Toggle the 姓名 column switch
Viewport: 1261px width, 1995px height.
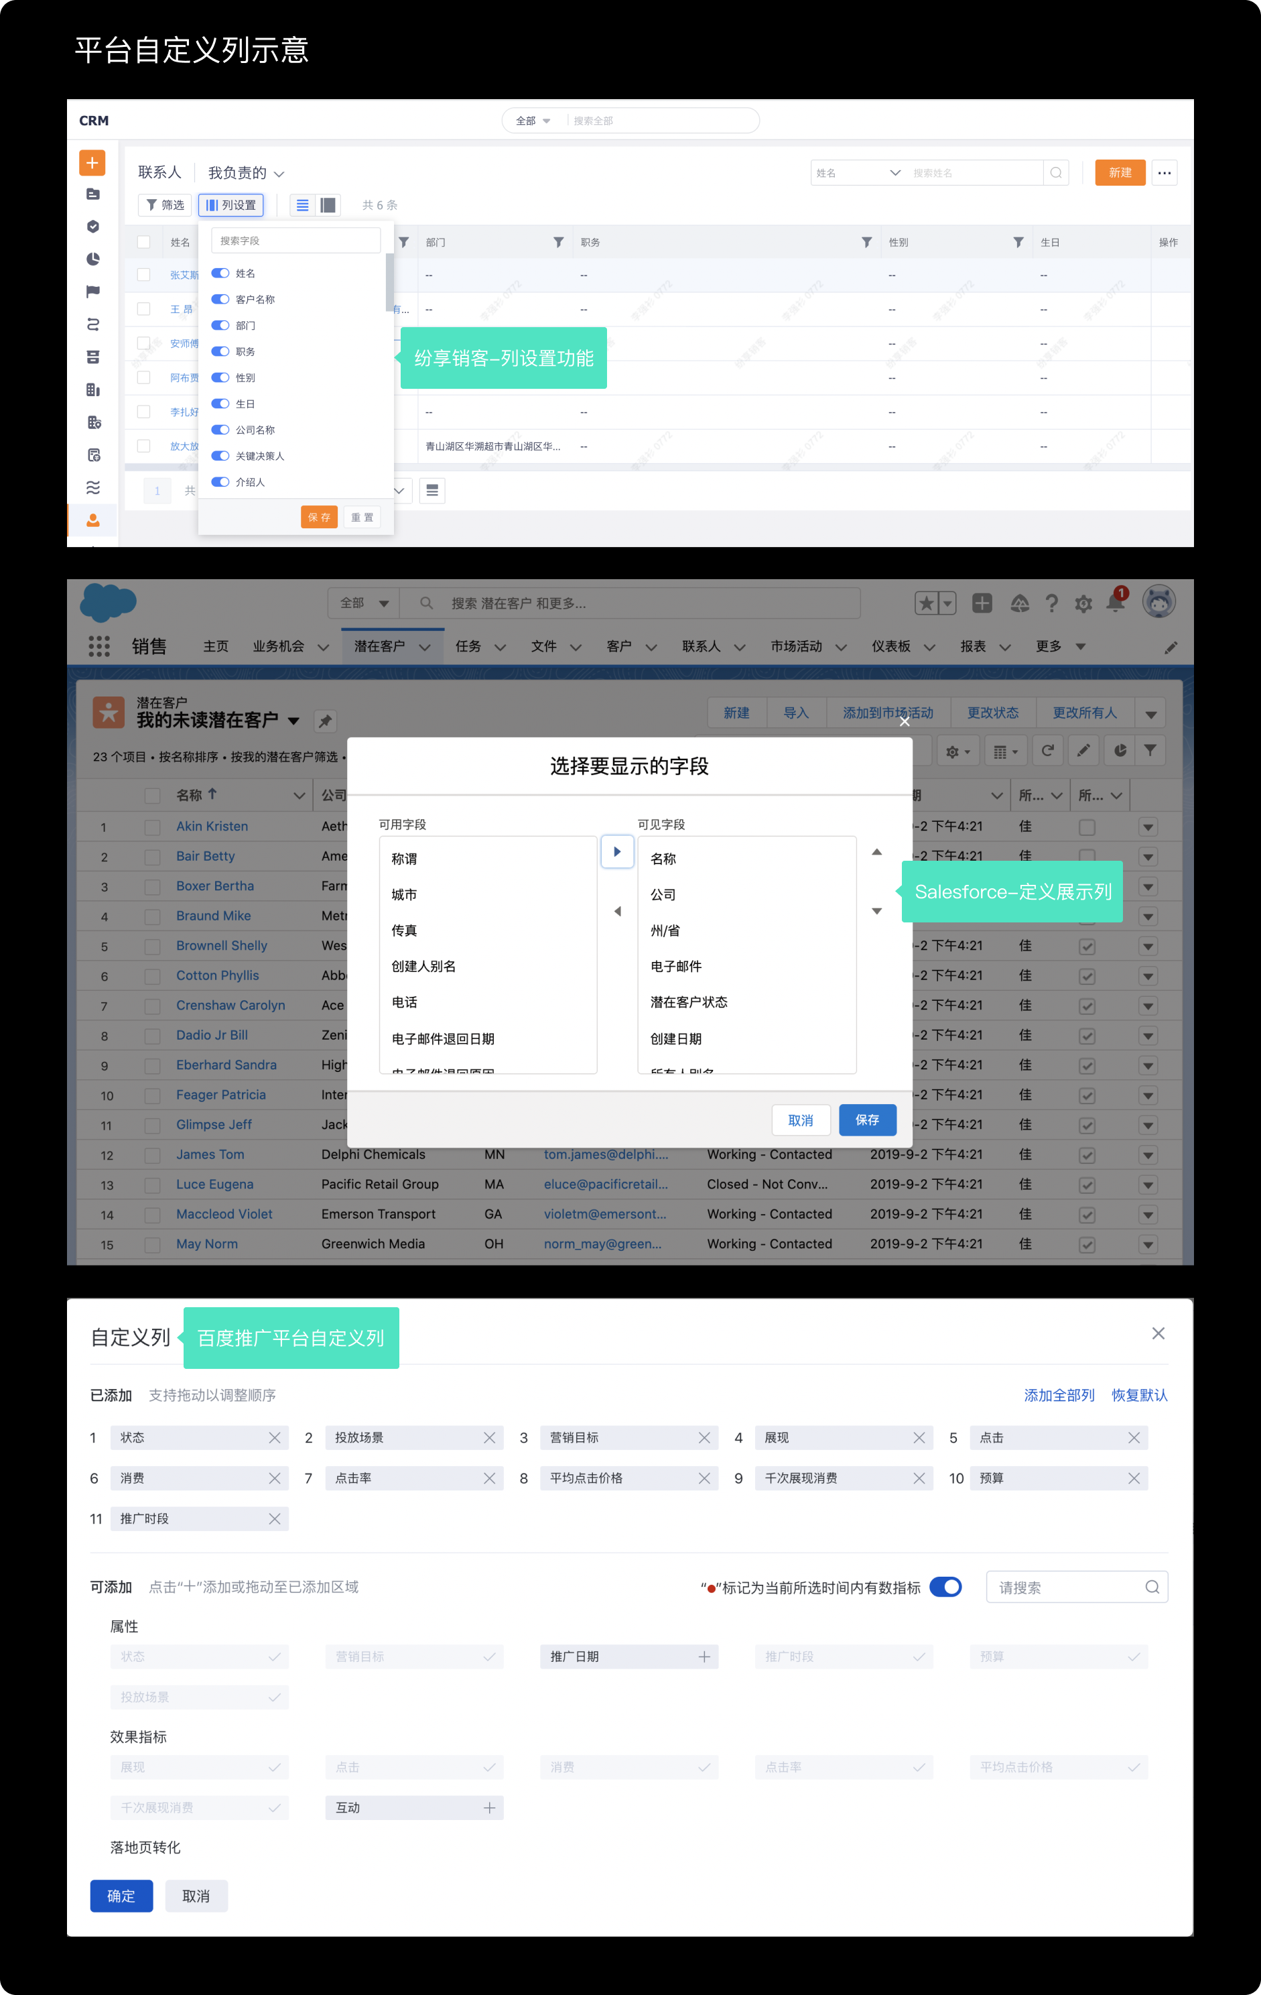(x=220, y=273)
